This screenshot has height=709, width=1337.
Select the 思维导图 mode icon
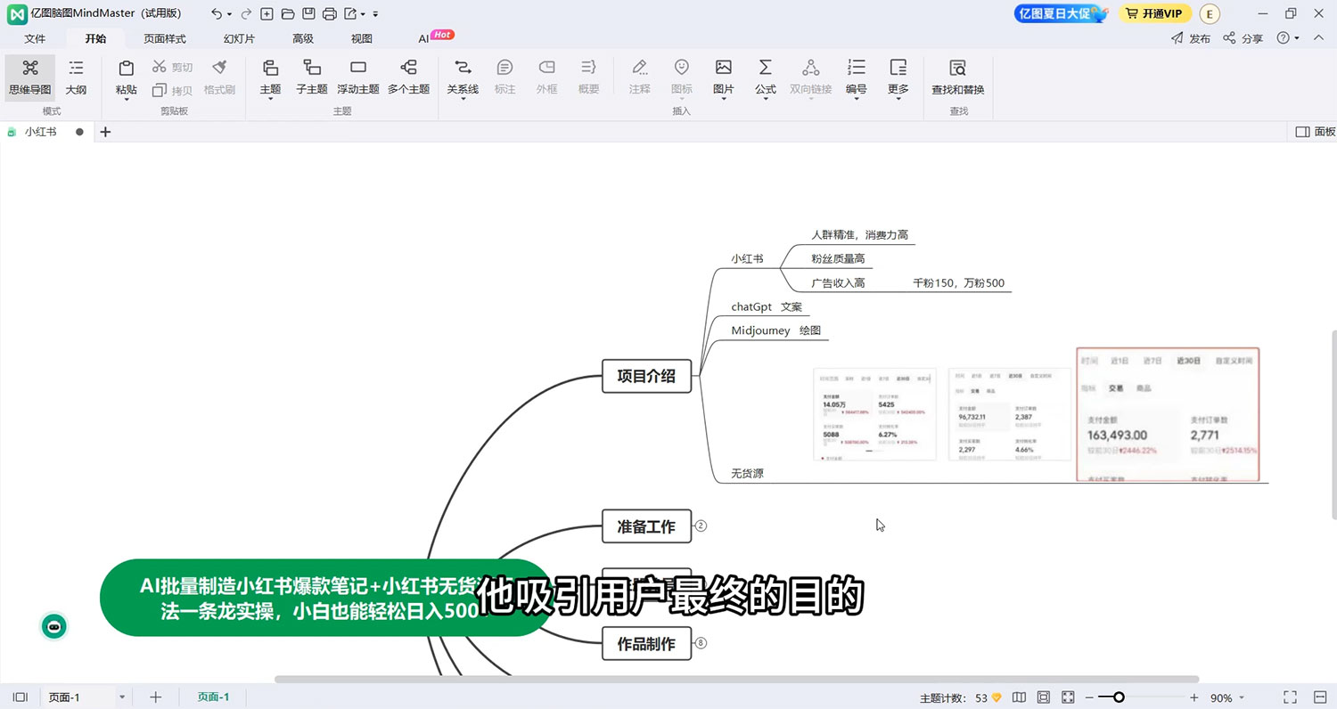(29, 76)
